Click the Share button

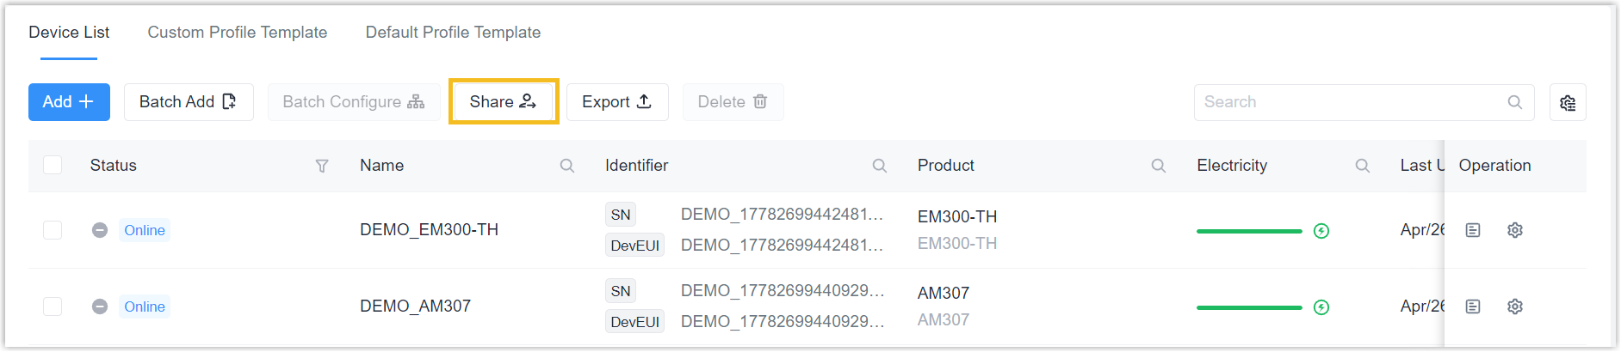(504, 101)
